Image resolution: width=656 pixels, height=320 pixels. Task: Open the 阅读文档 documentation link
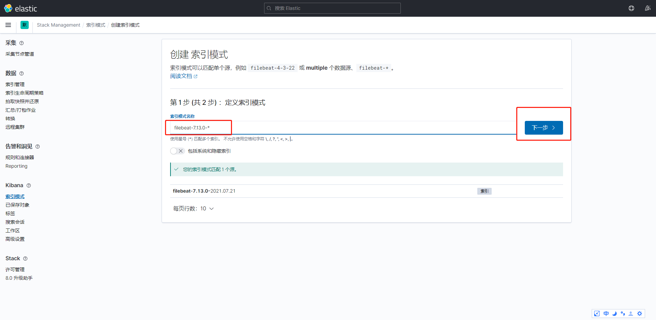181,76
